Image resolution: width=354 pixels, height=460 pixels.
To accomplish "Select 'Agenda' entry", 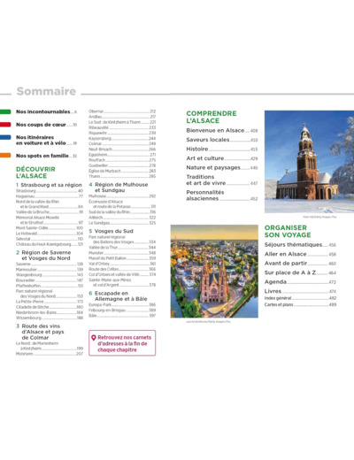I will 300,282.
